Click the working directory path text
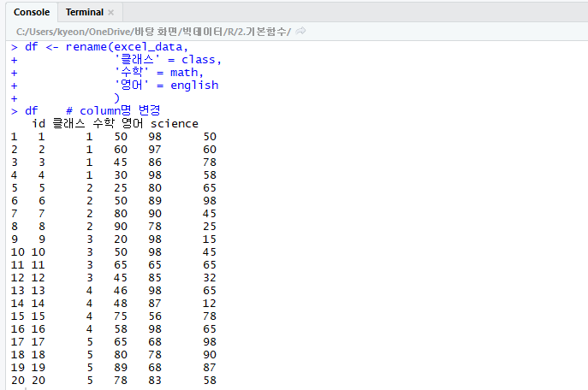 pos(153,32)
